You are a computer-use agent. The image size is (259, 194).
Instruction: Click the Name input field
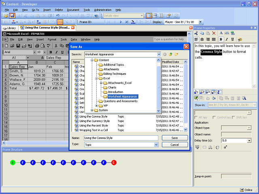[121, 138]
